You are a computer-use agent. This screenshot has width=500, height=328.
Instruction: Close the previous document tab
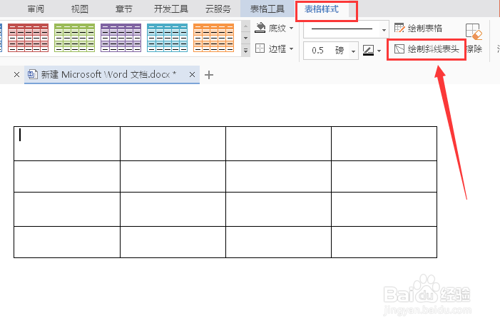coord(16,75)
